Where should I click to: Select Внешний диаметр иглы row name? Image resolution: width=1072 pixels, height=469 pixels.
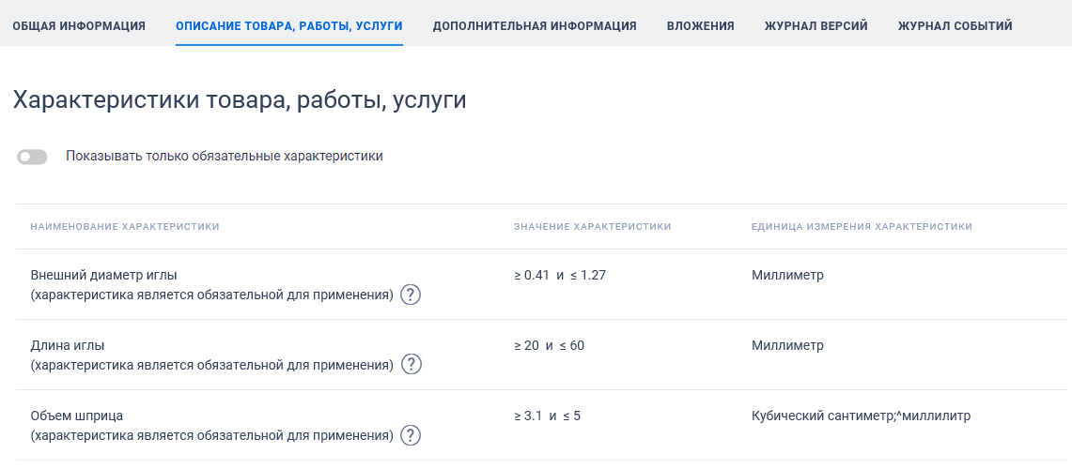click(104, 276)
